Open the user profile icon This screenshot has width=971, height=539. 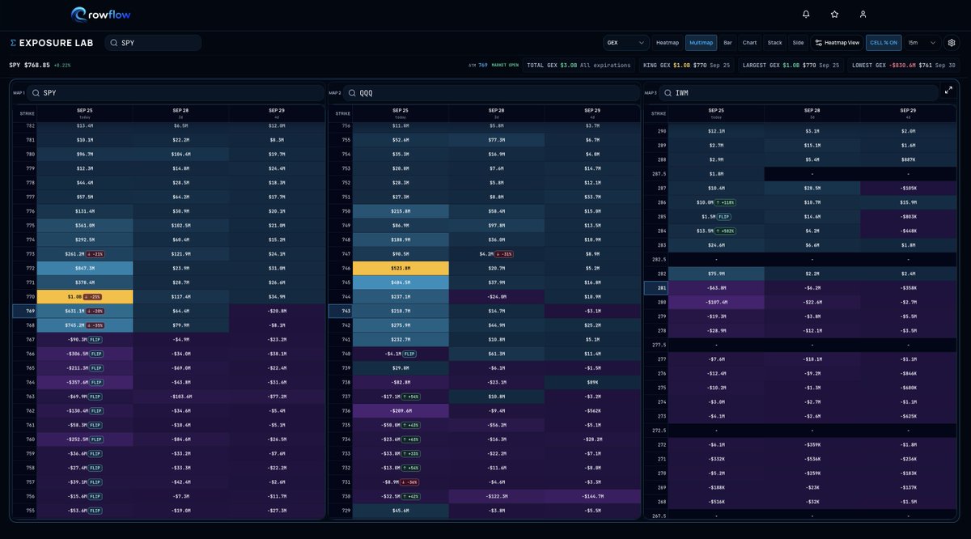(x=863, y=14)
